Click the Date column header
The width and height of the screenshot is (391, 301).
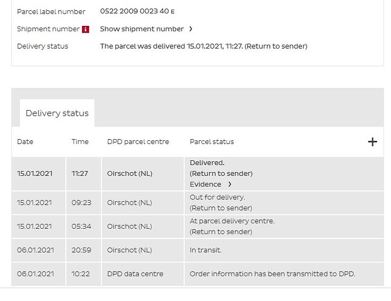[25, 141]
